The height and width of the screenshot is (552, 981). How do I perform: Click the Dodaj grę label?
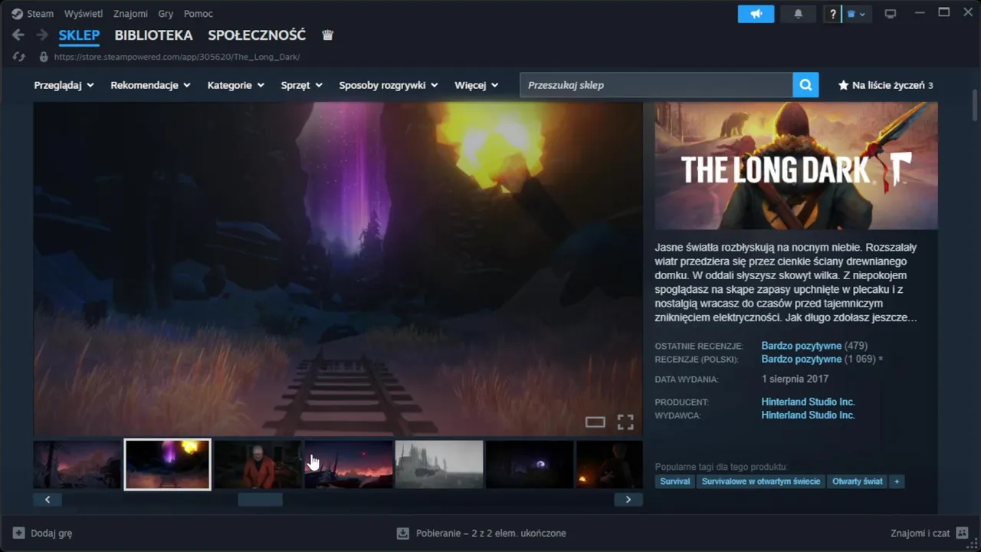[51, 533]
